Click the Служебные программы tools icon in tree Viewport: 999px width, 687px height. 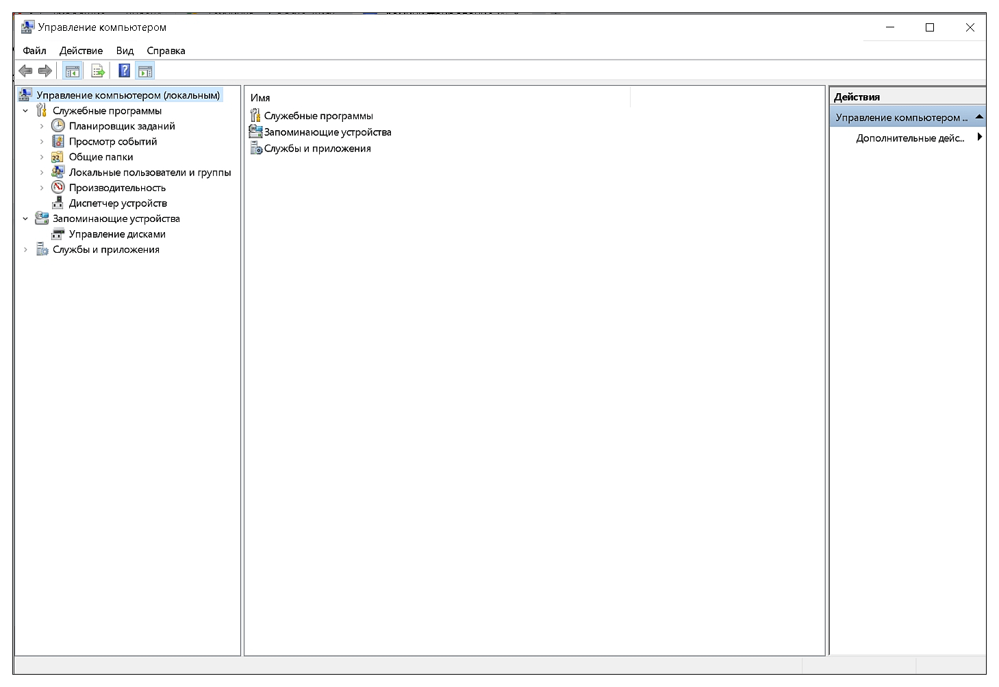point(42,111)
